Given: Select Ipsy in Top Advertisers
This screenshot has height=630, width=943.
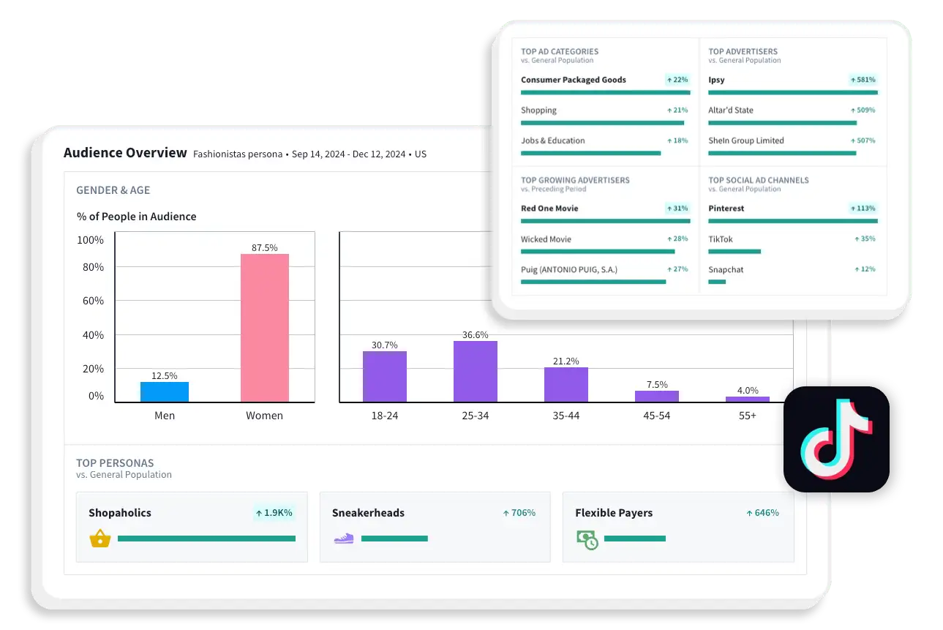Looking at the screenshot, I should [717, 80].
